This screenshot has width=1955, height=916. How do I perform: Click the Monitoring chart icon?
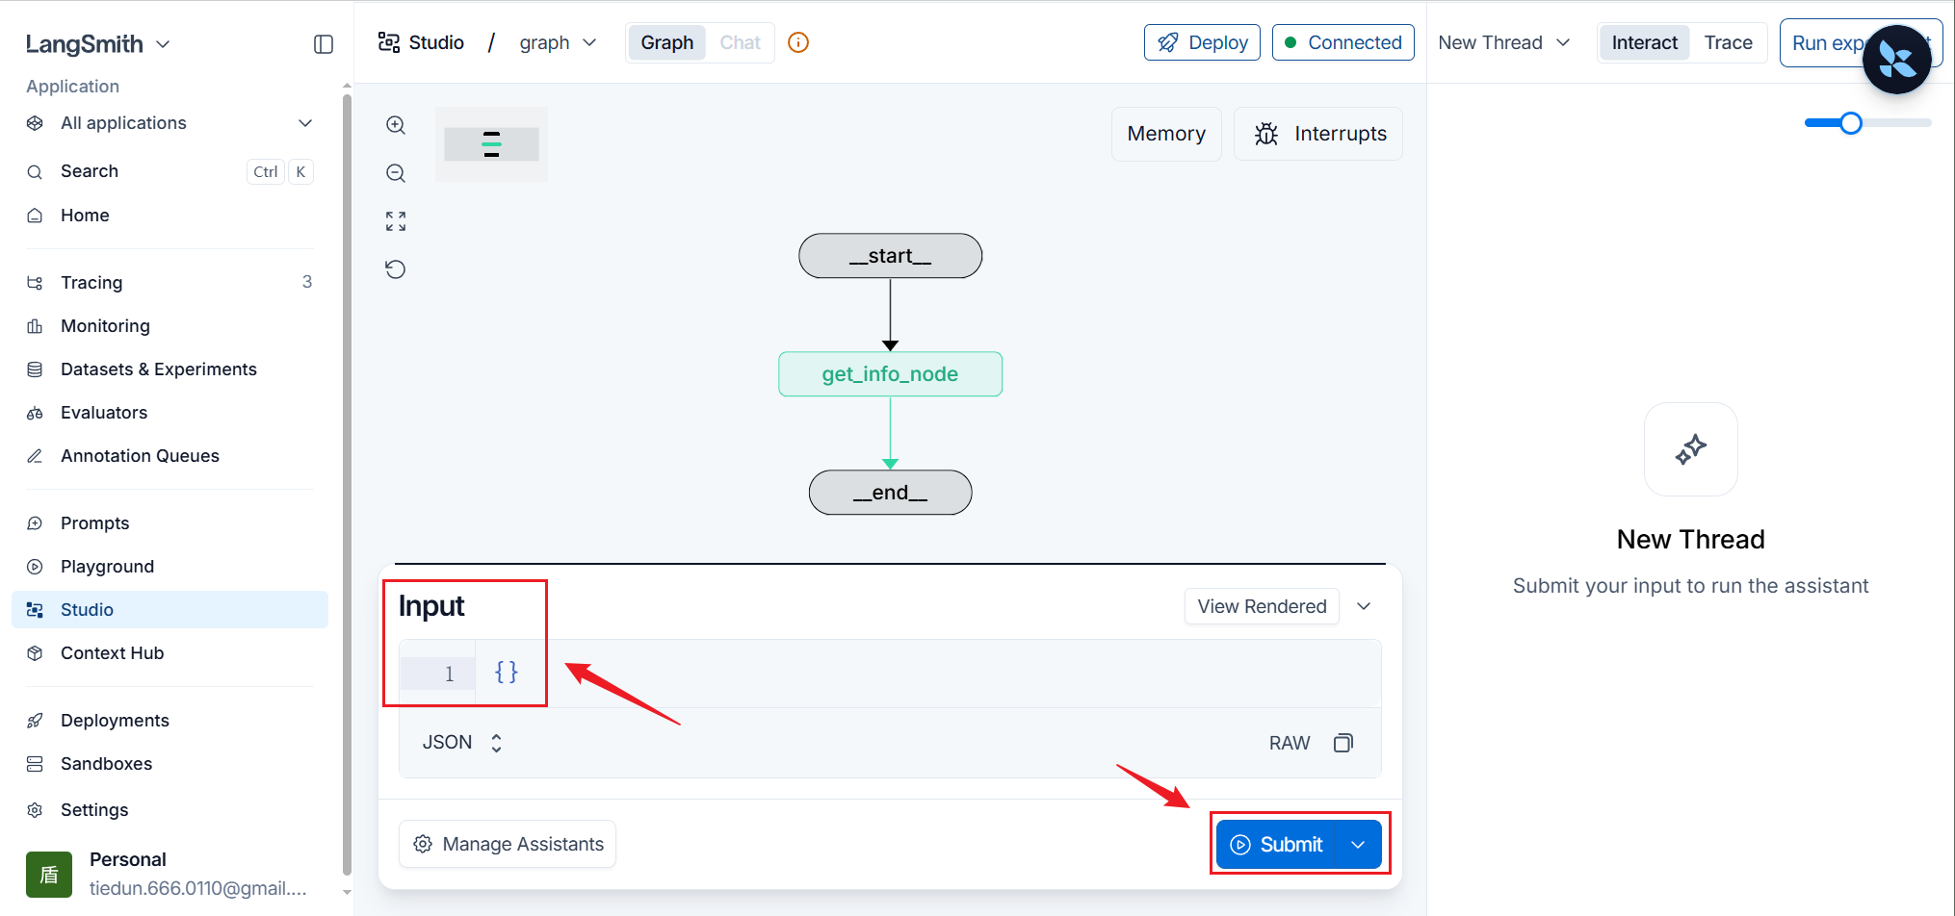tap(35, 326)
